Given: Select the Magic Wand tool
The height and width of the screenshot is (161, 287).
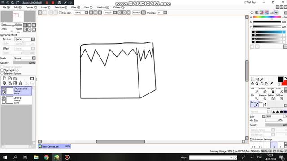Looking at the screenshot, I should [x=262, y=79].
